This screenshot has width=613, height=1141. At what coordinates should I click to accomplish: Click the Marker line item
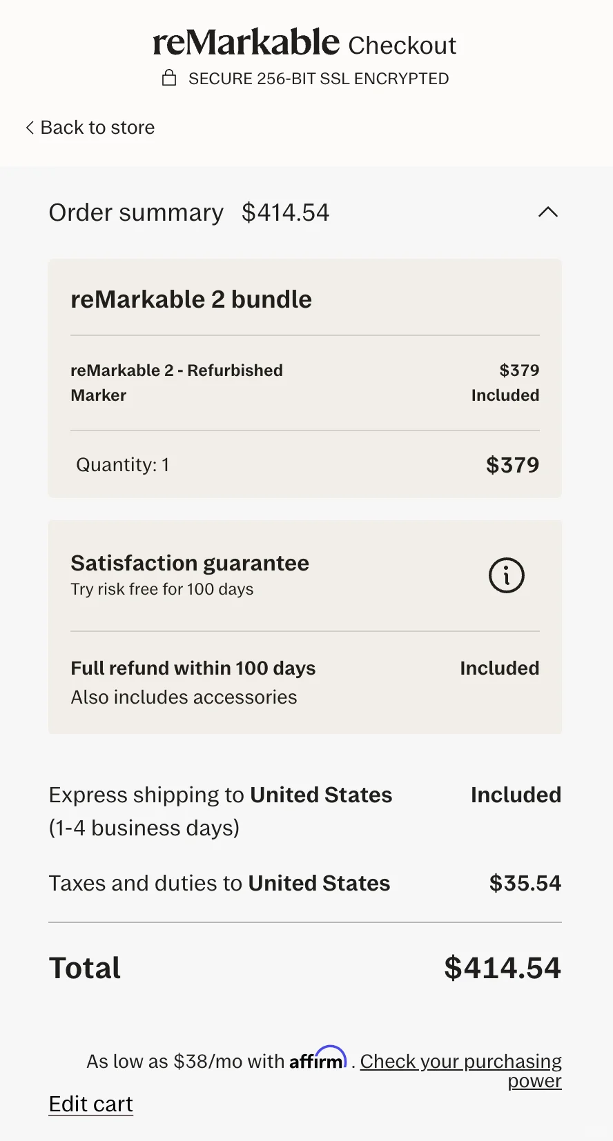pyautogui.click(x=305, y=395)
